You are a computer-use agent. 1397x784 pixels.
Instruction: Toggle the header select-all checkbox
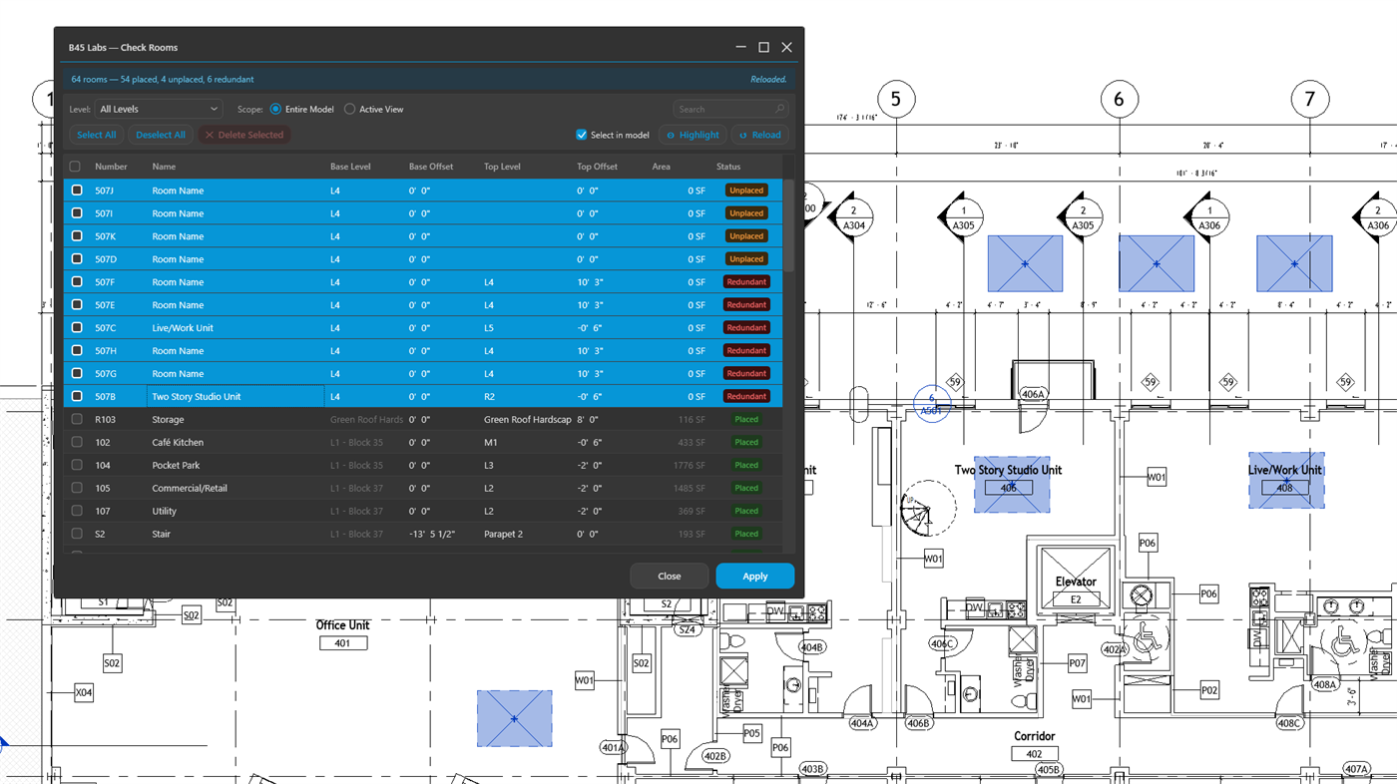pos(76,167)
